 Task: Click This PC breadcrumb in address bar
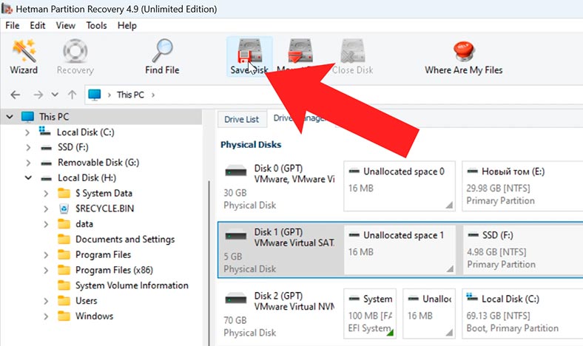click(130, 95)
